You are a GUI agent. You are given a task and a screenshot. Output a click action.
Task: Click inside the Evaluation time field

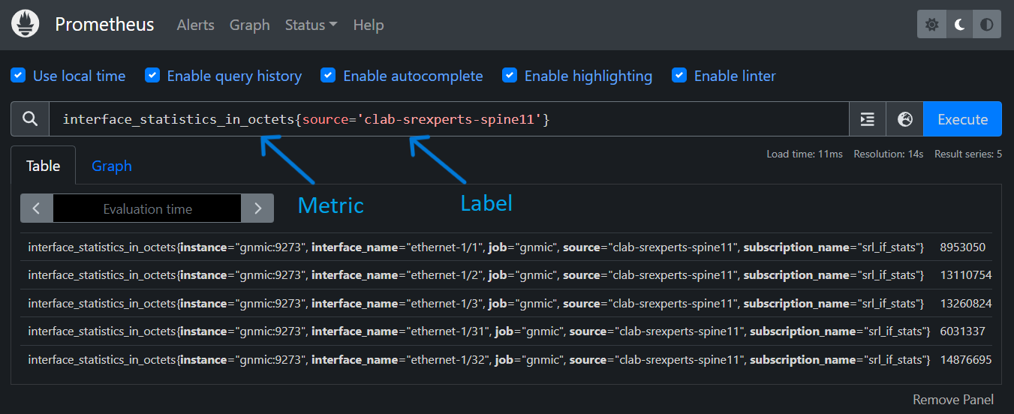pyautogui.click(x=147, y=208)
